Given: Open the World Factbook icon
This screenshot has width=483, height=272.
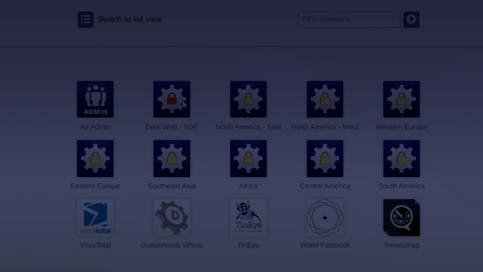Looking at the screenshot, I should (325, 218).
